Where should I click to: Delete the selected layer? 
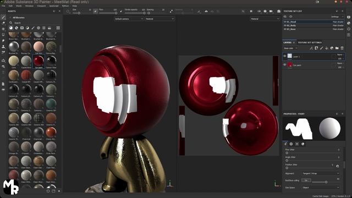[342, 48]
